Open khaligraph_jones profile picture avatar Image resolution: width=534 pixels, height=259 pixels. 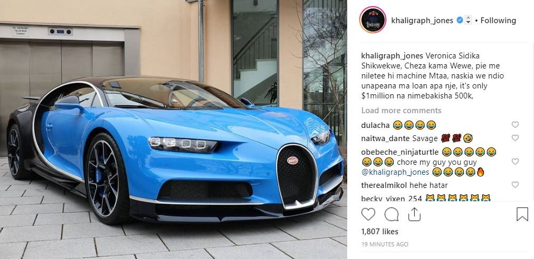(x=373, y=20)
